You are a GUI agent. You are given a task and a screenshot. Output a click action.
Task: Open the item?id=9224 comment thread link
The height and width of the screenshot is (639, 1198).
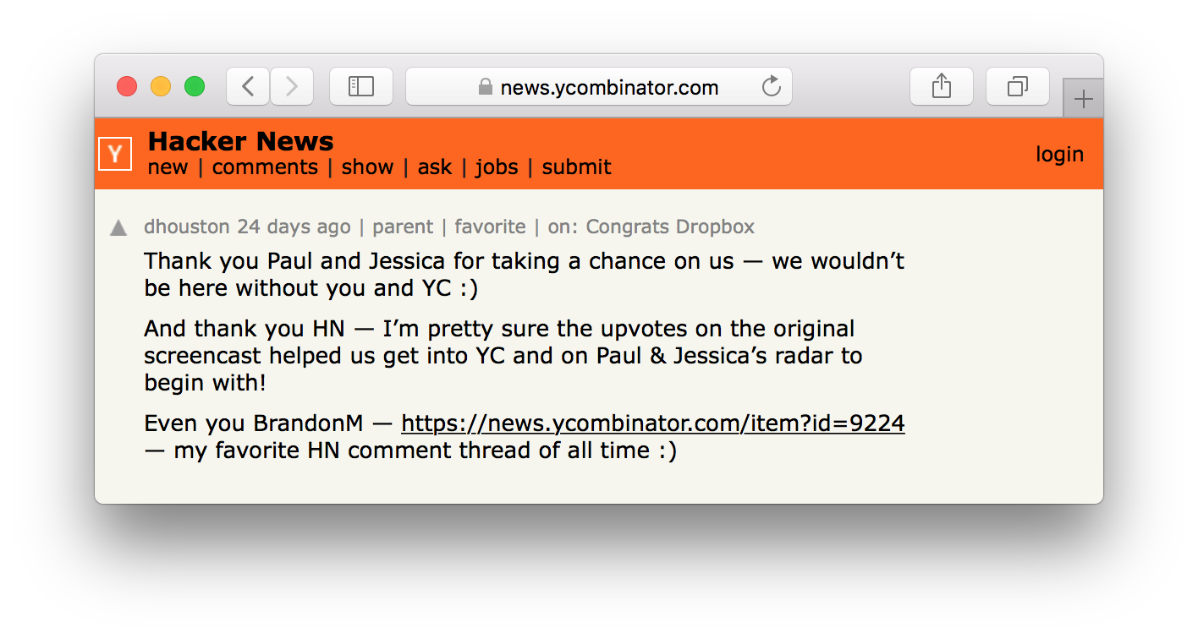click(652, 423)
